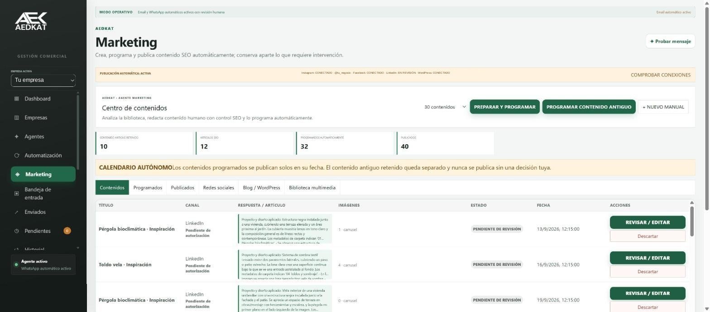The height and width of the screenshot is (312, 710).
Task: Review and edit the Toldo vela post
Action: click(648, 258)
